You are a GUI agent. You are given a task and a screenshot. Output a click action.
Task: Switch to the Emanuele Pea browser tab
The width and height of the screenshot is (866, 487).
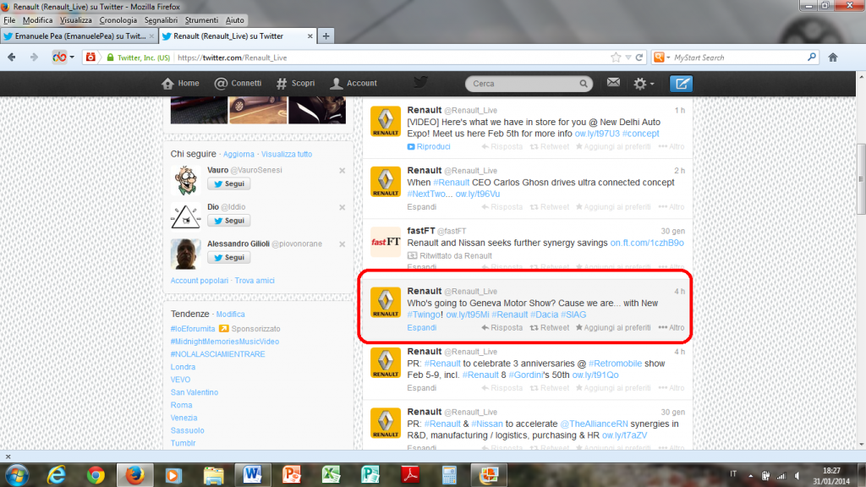[79, 36]
